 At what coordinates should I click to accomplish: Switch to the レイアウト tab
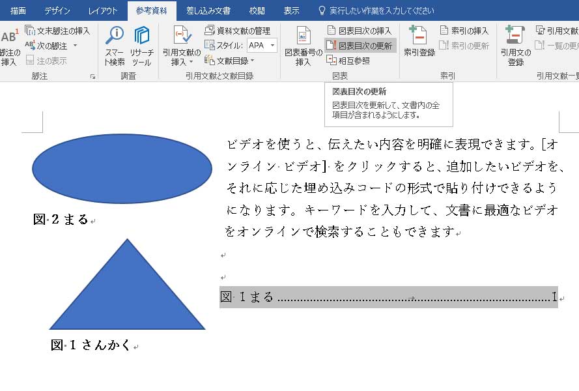[103, 11]
